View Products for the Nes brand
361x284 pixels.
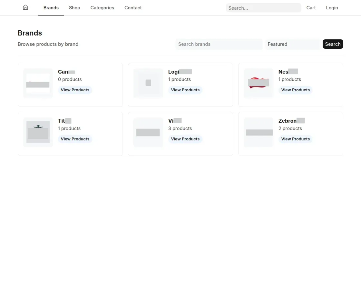[295, 90]
